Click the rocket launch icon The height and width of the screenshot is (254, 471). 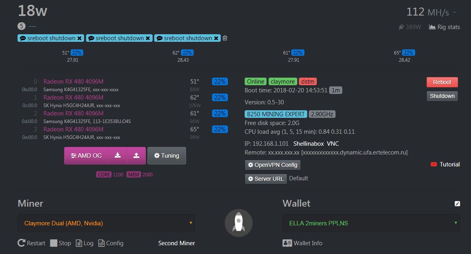point(238,223)
